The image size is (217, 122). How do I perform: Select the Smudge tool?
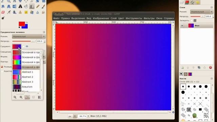43,12
